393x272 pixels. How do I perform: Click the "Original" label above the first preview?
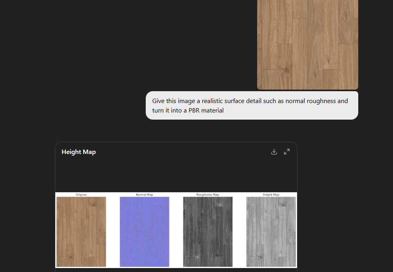click(x=81, y=195)
